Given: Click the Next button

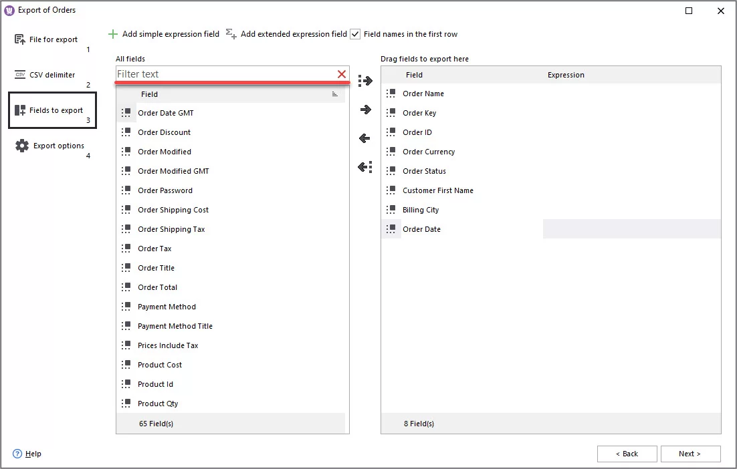Looking at the screenshot, I should coord(691,454).
